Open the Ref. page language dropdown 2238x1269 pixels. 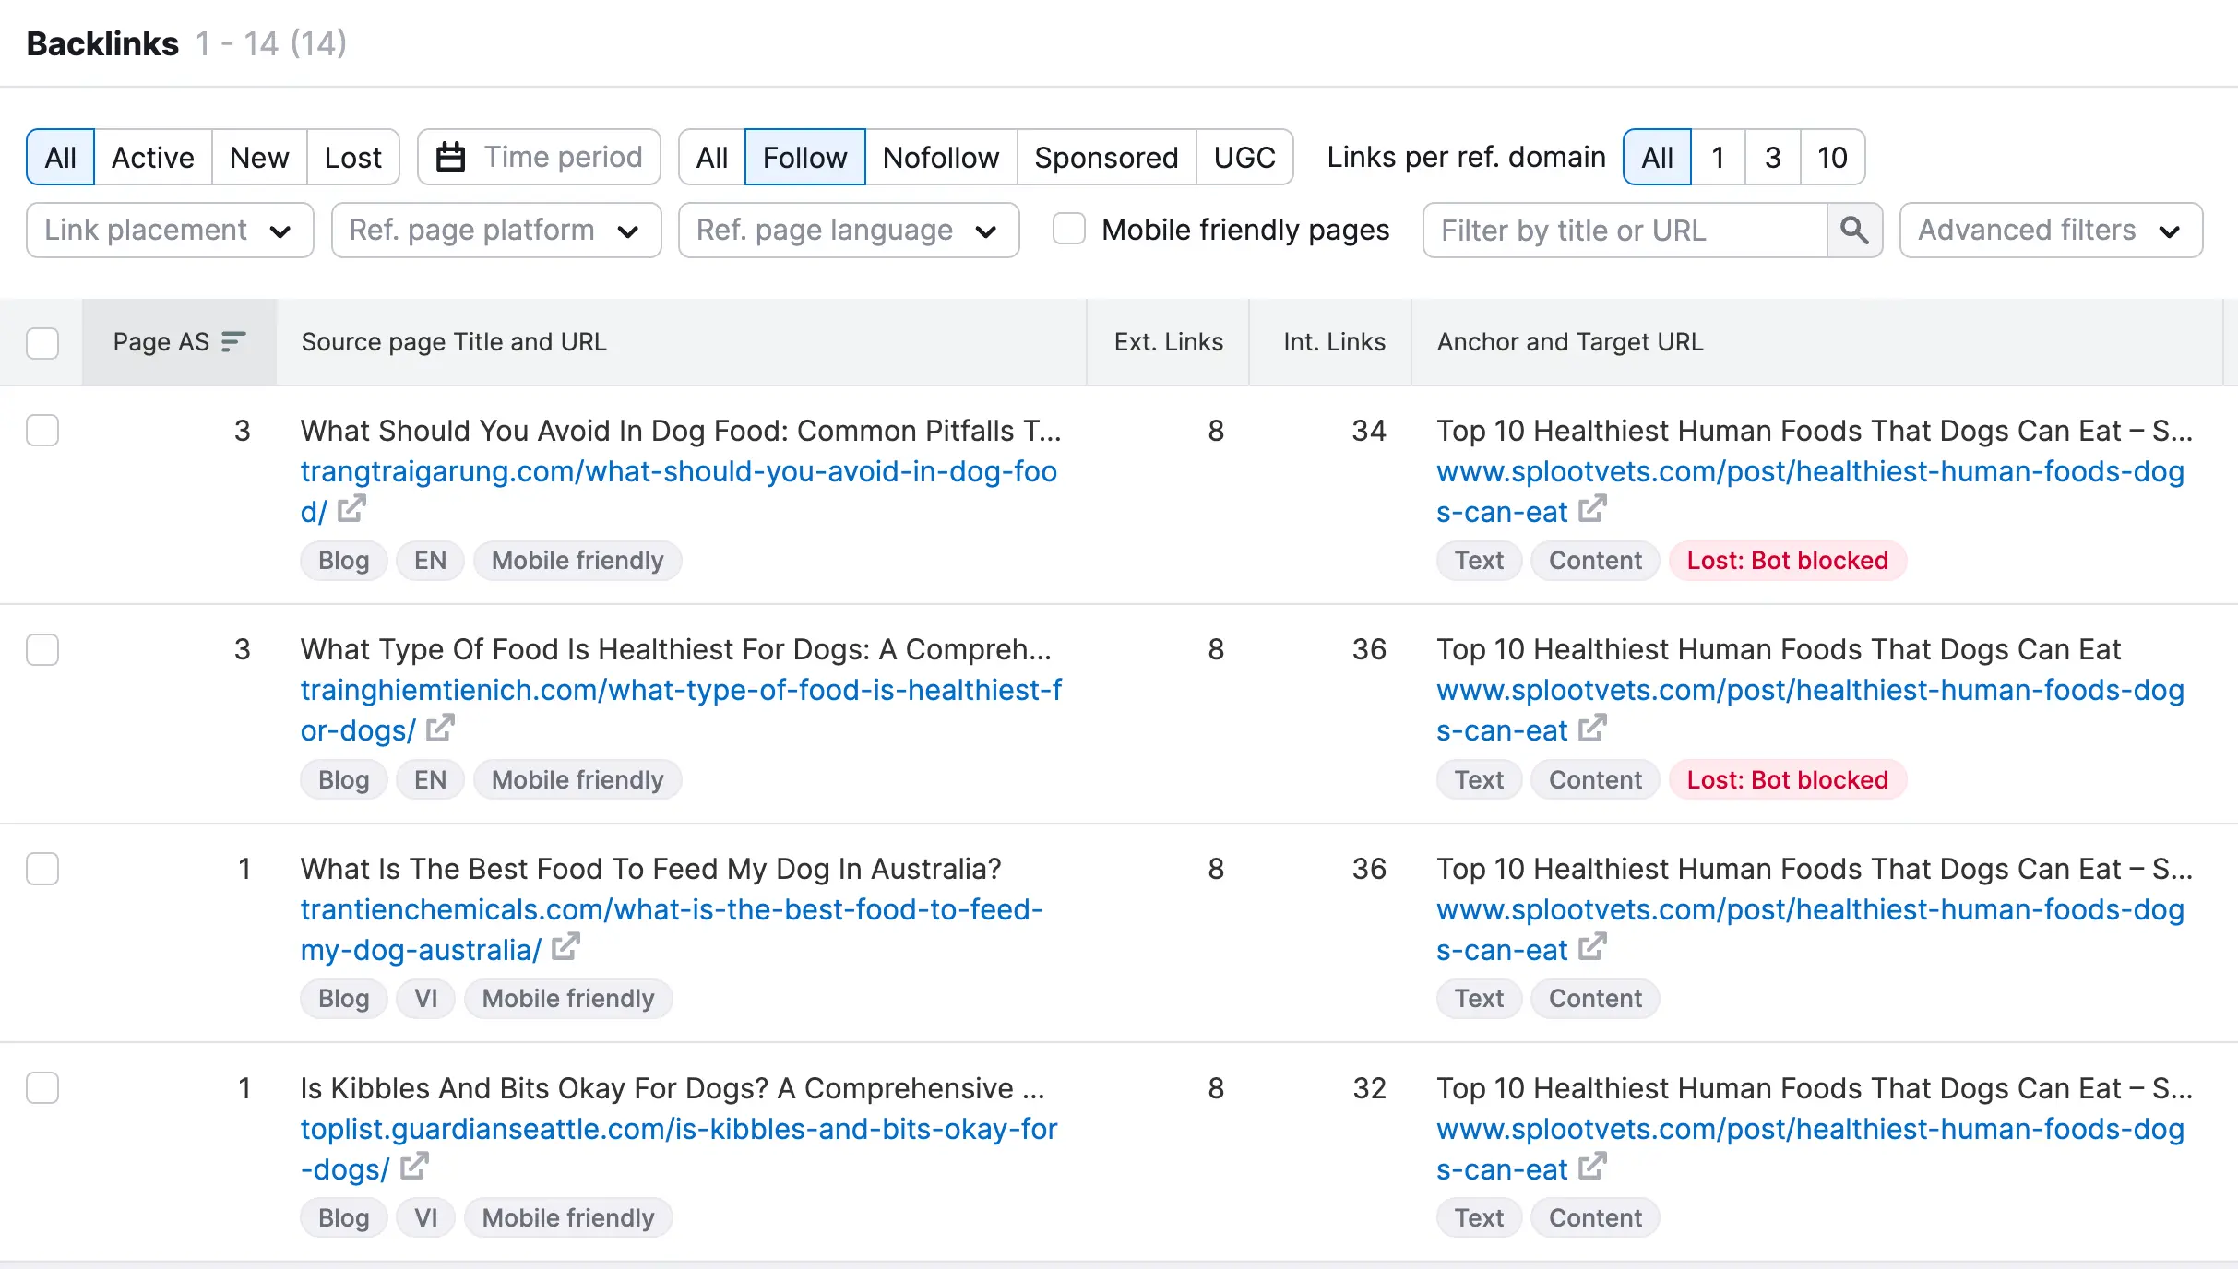(847, 230)
